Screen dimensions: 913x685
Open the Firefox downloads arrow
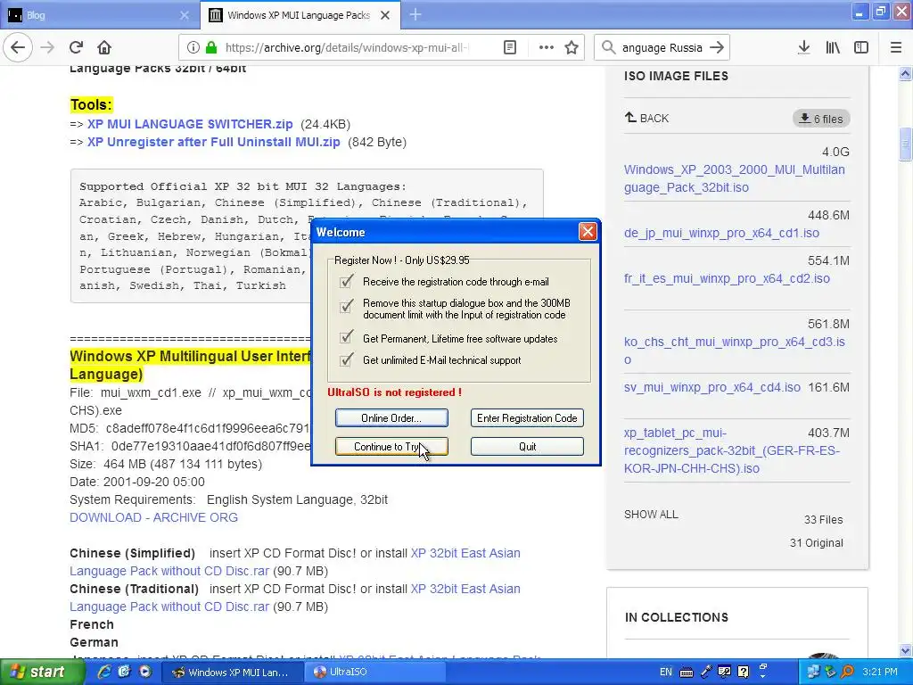click(804, 48)
